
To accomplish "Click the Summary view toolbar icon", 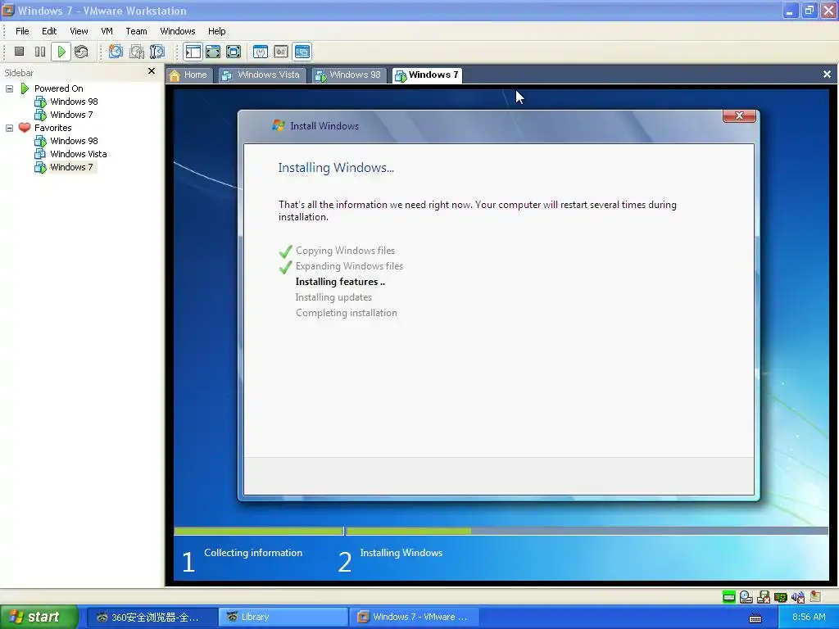I will (261, 52).
